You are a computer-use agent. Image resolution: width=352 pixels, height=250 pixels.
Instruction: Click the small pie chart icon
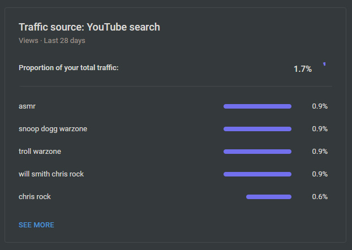pos(324,64)
